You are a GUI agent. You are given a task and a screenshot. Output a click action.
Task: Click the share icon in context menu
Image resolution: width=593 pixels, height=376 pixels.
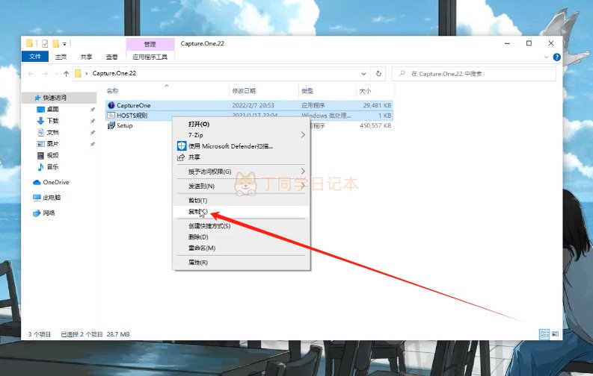click(181, 157)
